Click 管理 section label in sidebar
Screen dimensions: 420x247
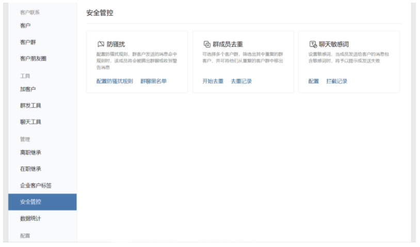coord(25,139)
